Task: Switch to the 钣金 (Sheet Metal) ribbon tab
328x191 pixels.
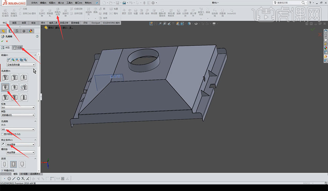Action: 33,23
